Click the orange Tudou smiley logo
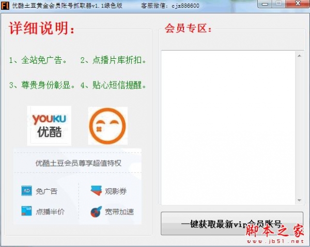 [x=108, y=126]
